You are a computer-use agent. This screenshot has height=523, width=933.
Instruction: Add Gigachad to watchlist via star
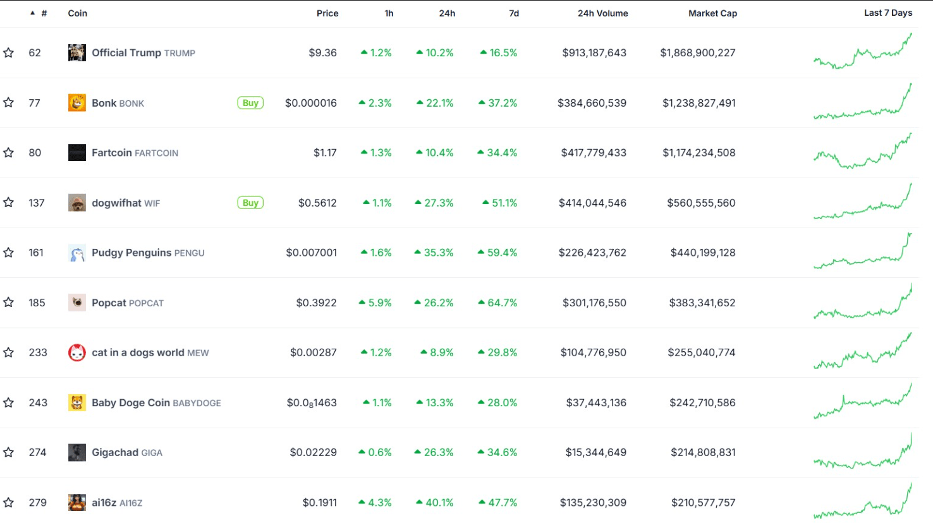click(x=9, y=452)
